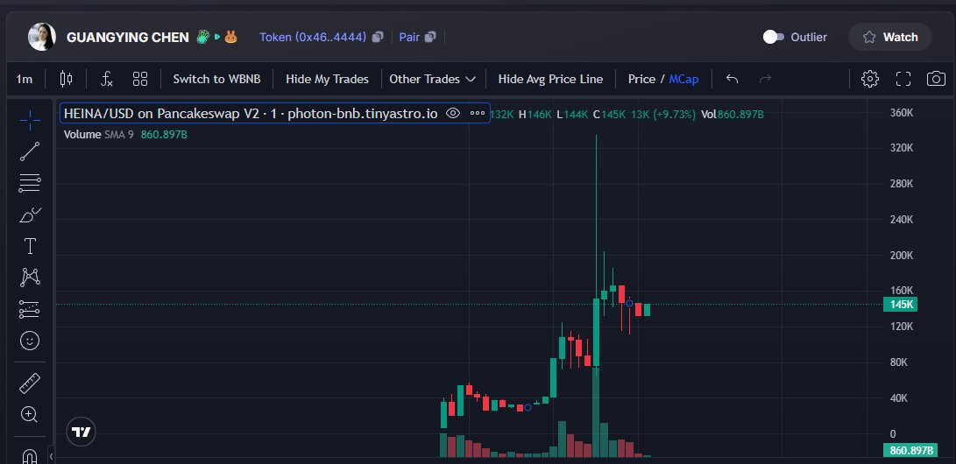This screenshot has width=956, height=464.
Task: Click the +9.73% change value
Action: [675, 114]
